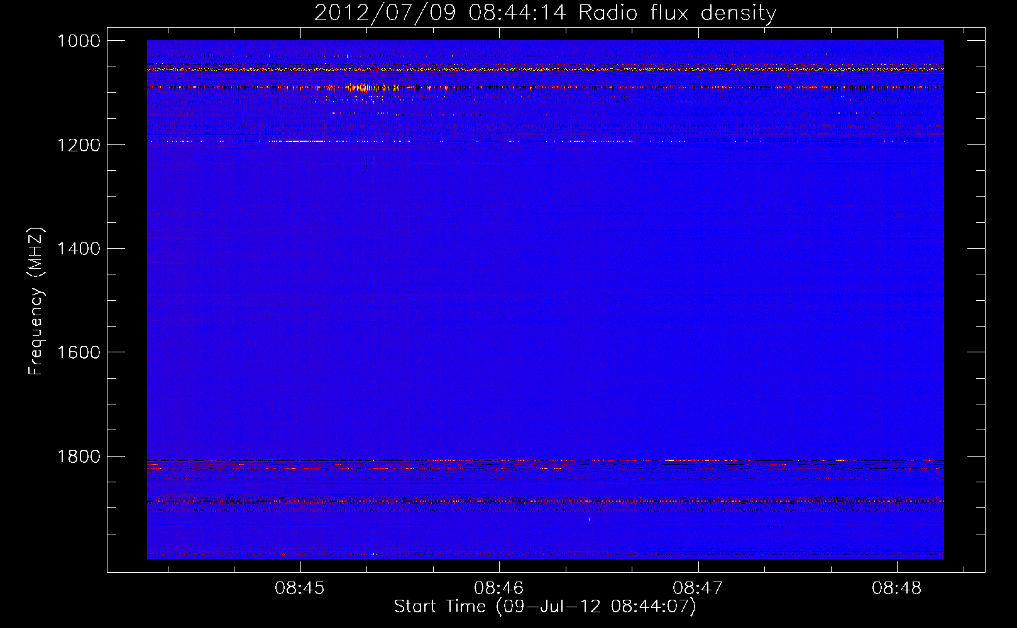Click the 1400 frequency tick label
Image resolution: width=1017 pixels, height=628 pixels.
pyautogui.click(x=79, y=249)
